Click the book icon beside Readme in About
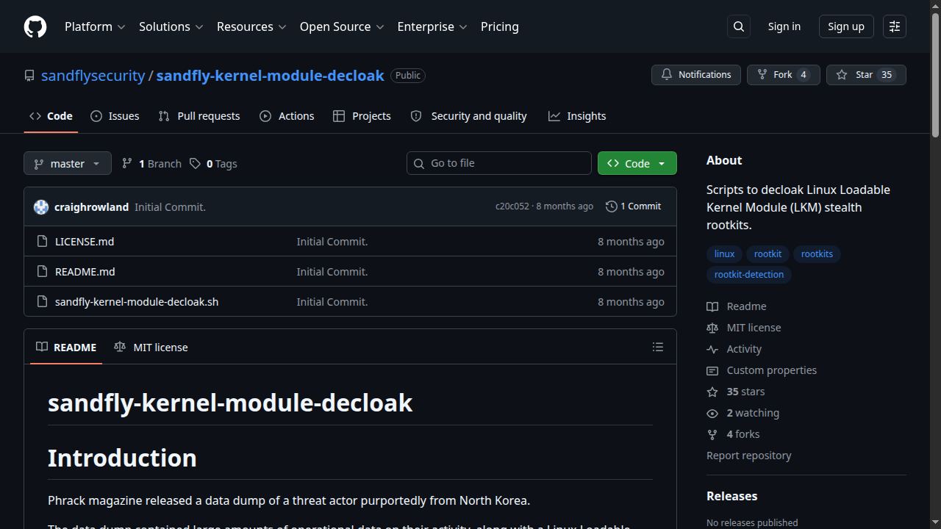The height and width of the screenshot is (529, 941). [712, 306]
